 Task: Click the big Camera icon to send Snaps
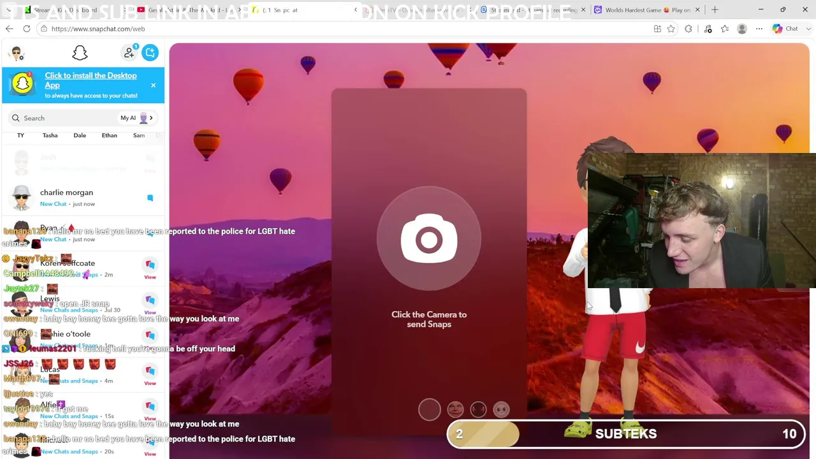(x=429, y=240)
